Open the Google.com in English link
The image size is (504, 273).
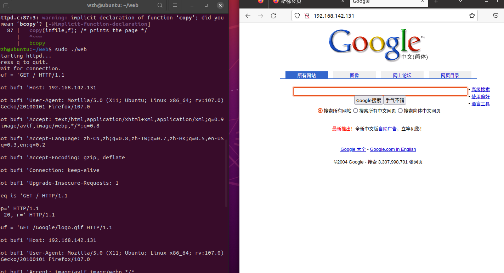pos(393,149)
